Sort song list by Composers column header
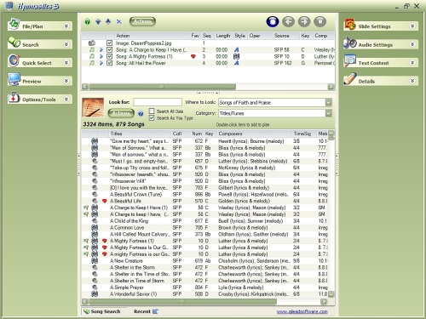Viewport: 426px width, 319px height. tap(255, 134)
